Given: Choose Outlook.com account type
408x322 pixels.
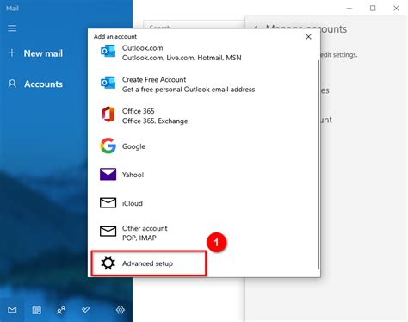Looking at the screenshot, I should coord(204,53).
